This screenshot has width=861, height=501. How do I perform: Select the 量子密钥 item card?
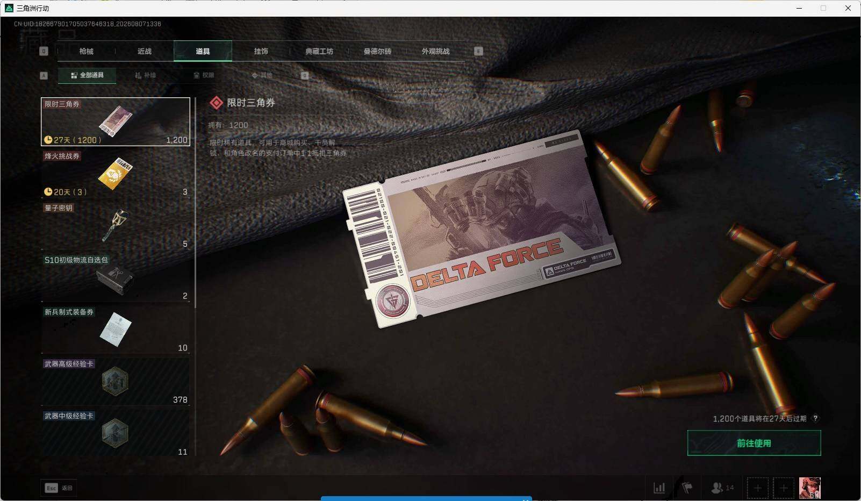pos(116,226)
